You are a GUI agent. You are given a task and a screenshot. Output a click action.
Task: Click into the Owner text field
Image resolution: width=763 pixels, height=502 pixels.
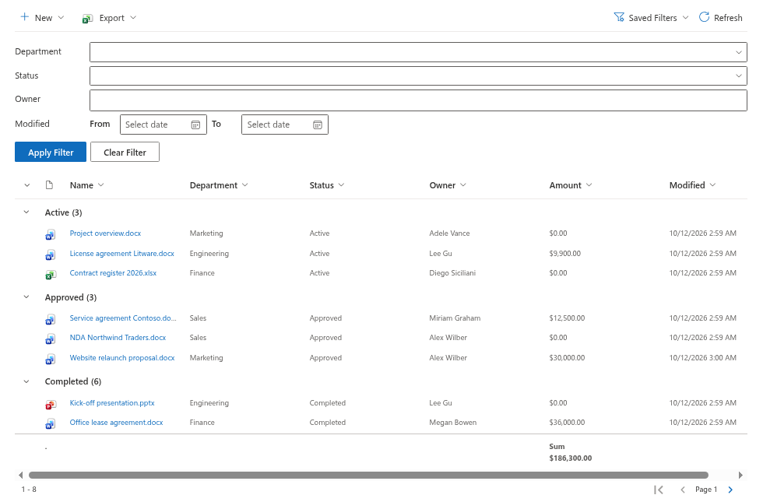(418, 100)
